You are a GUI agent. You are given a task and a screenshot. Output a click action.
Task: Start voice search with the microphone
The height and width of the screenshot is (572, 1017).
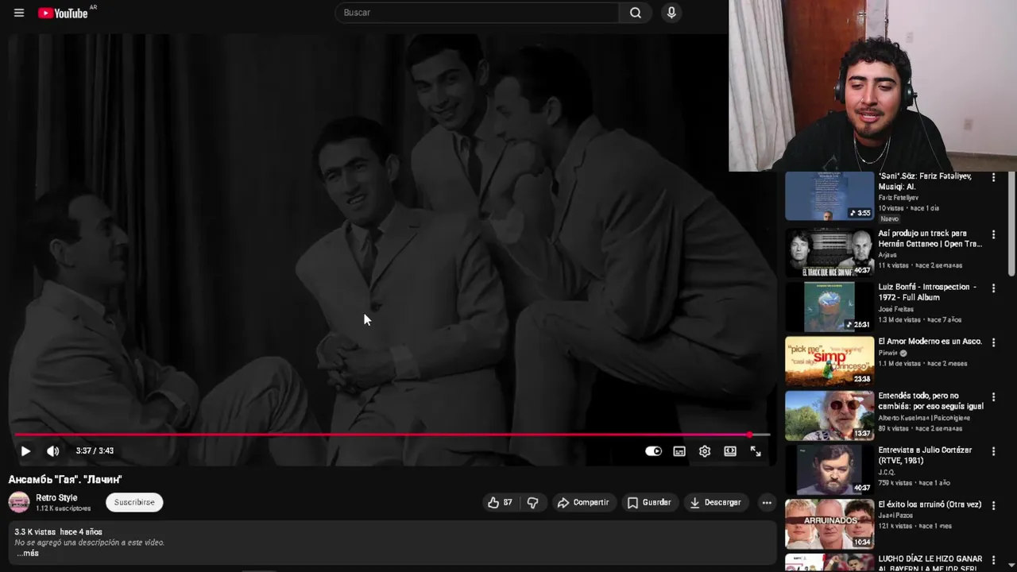(671, 13)
